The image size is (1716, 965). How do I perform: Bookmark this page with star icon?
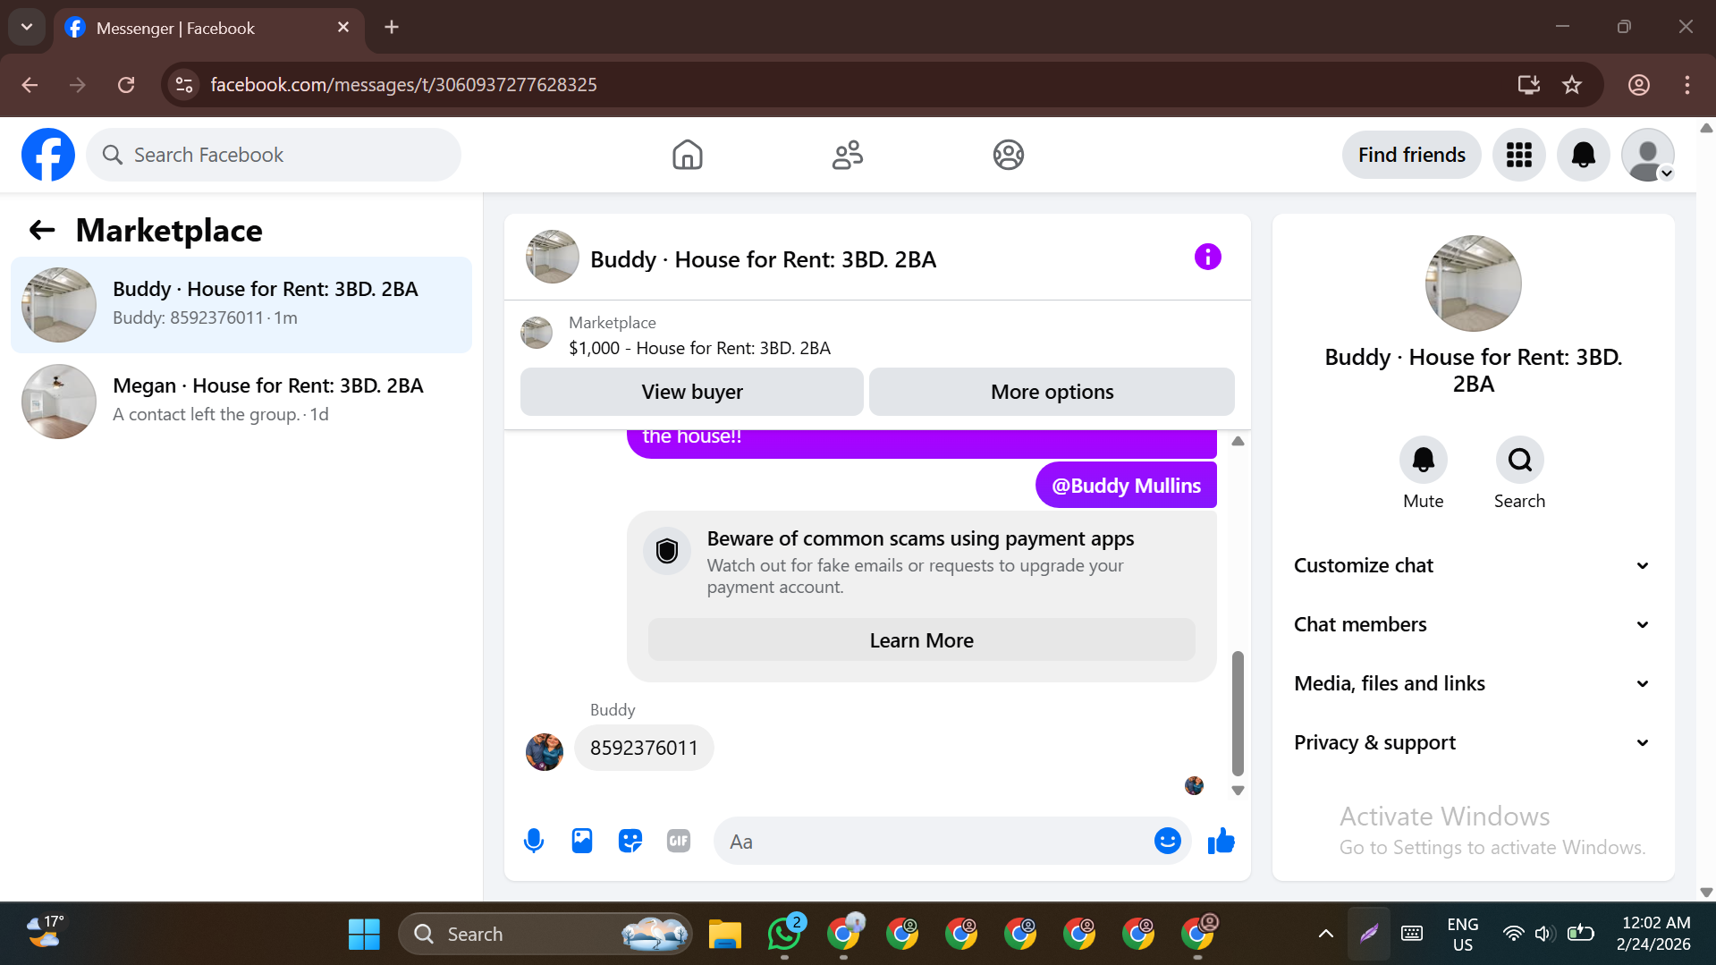[1571, 85]
